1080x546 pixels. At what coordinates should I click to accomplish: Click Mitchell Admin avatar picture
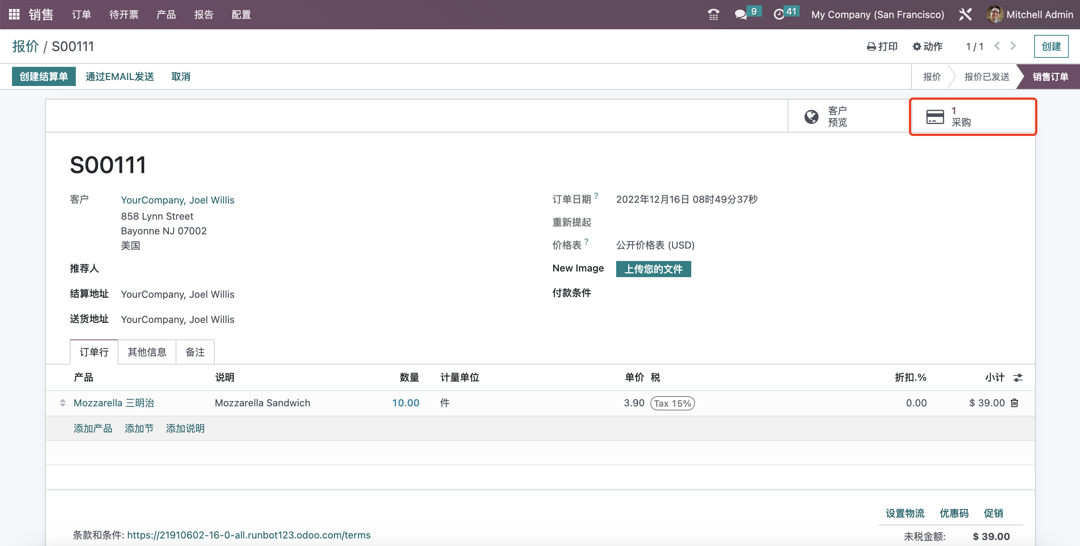[994, 15]
